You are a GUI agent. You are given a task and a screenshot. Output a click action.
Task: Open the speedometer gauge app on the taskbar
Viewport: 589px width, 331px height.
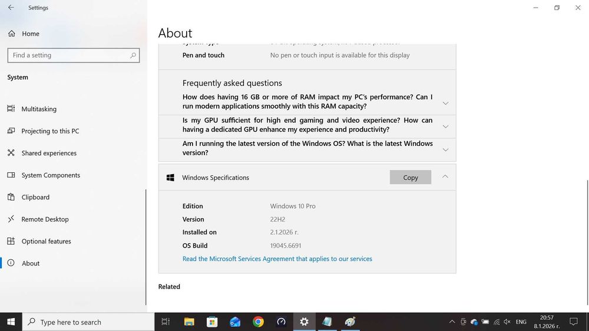[x=281, y=322]
